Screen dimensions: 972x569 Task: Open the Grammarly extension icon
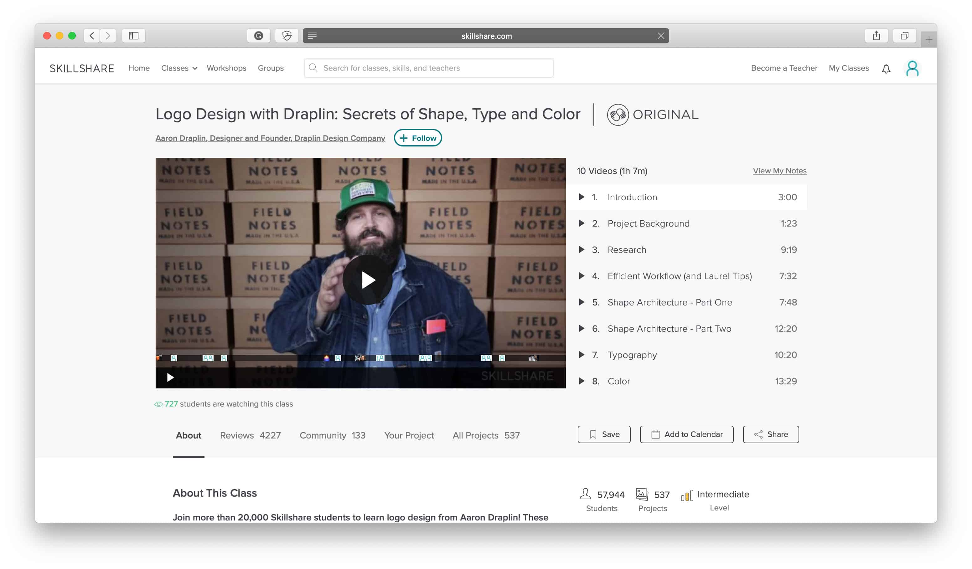pyautogui.click(x=258, y=36)
